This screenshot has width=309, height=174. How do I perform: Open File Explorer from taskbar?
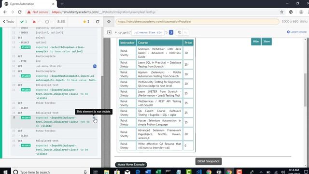coord(107,172)
